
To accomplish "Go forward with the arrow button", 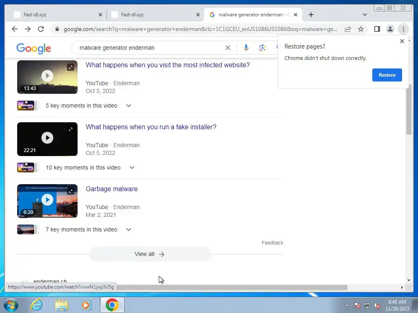I will click(x=28, y=29).
